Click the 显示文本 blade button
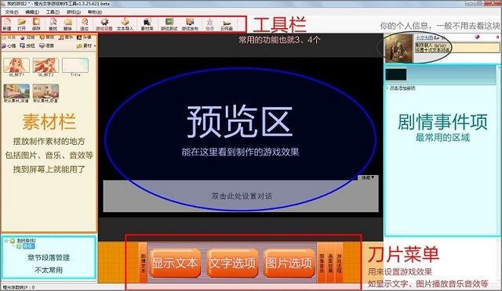This screenshot has width=502, height=291. tap(175, 263)
